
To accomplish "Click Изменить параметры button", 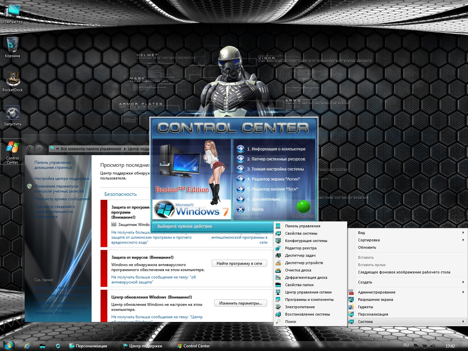I will coord(241,303).
